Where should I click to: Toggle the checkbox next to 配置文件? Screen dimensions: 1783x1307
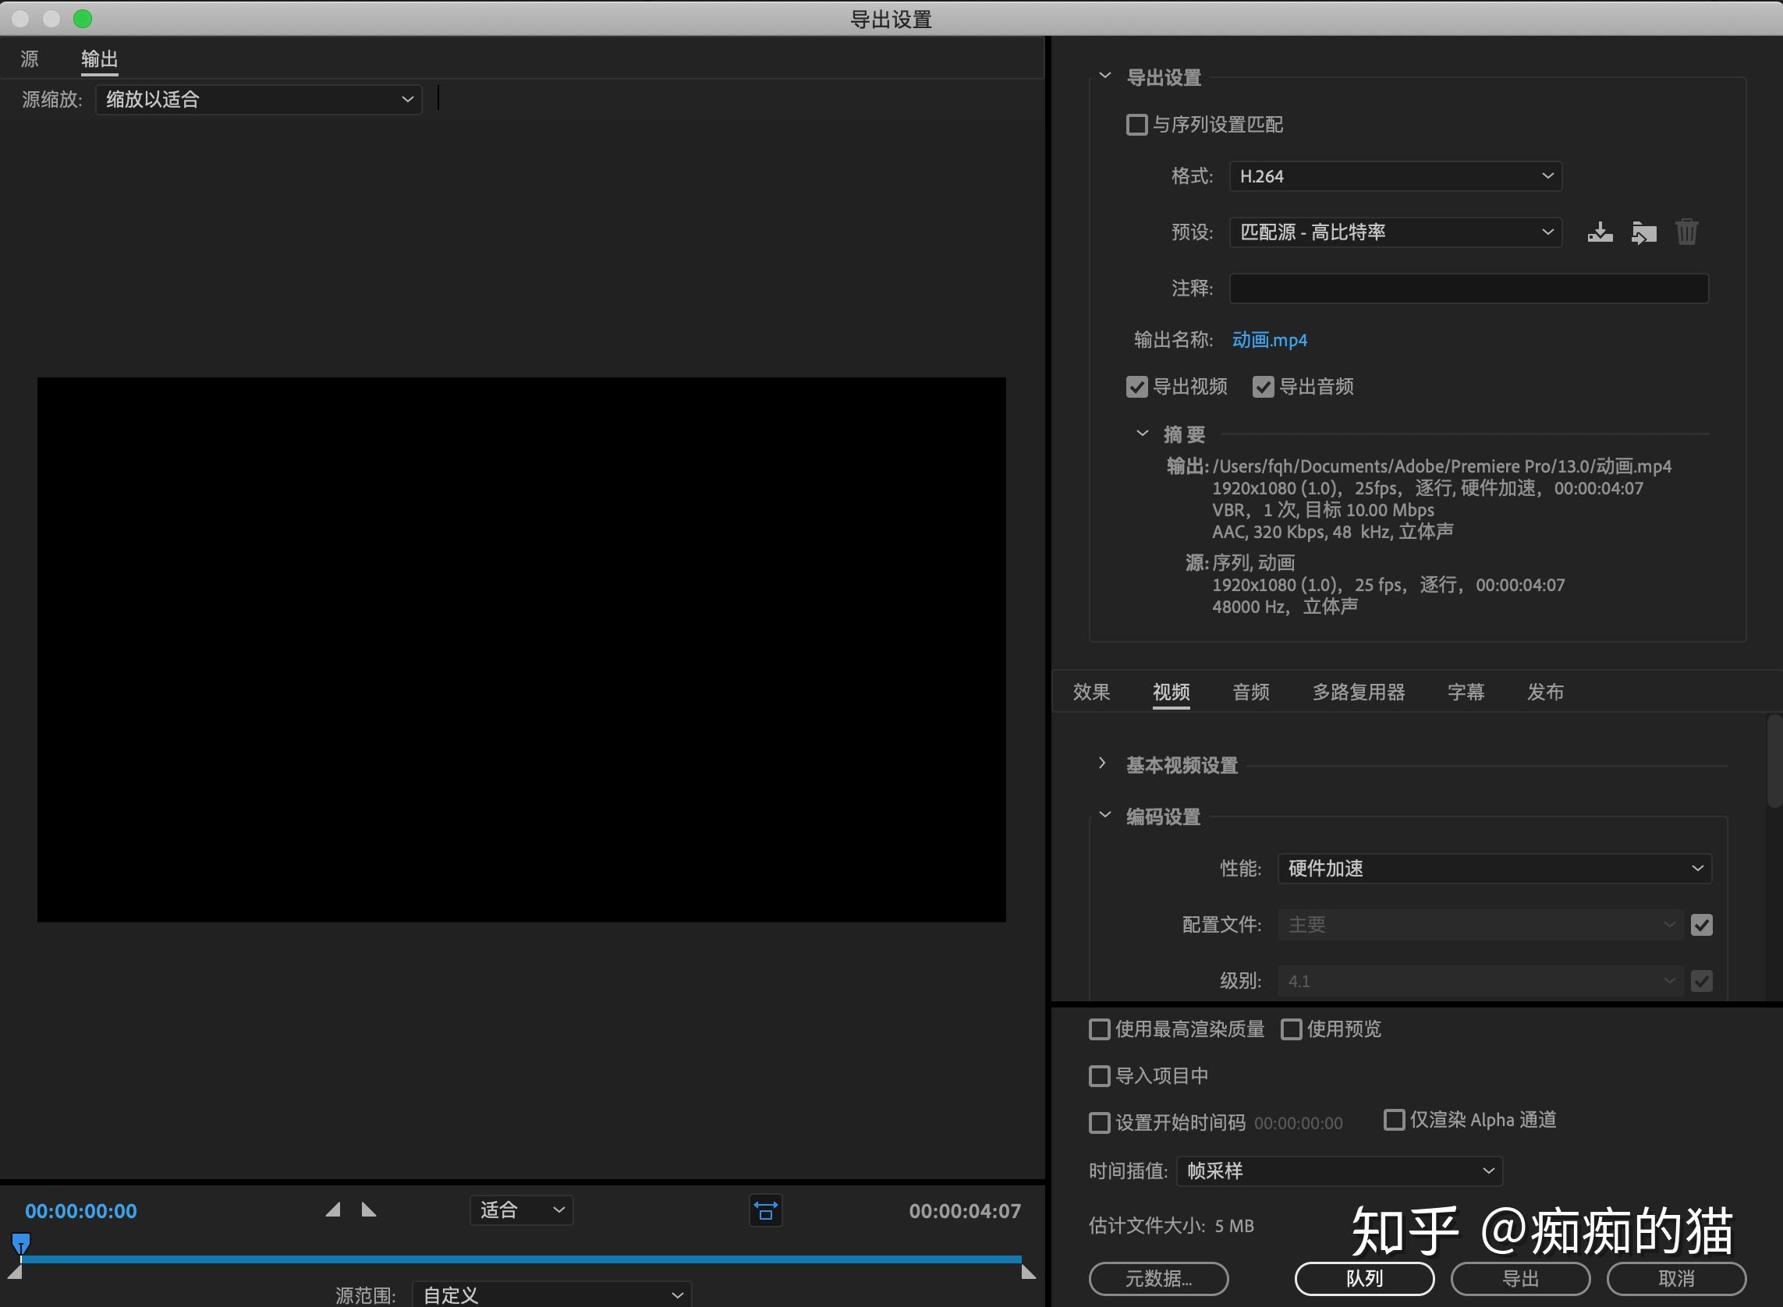point(1701,925)
